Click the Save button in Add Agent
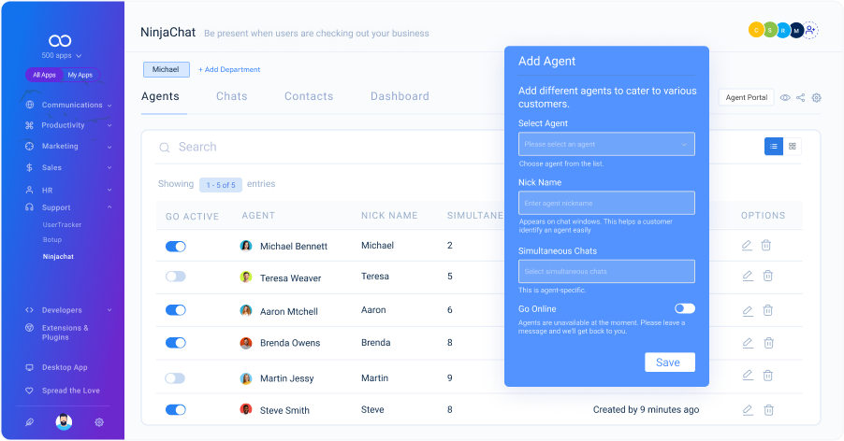The width and height of the screenshot is (844, 441). pos(669,363)
